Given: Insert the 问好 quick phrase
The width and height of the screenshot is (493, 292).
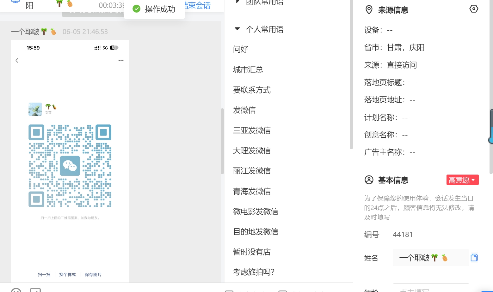Looking at the screenshot, I should pyautogui.click(x=241, y=49).
